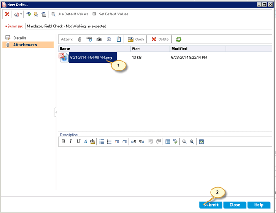Select the Attachments section
The image size is (276, 213).
pos(25,45)
